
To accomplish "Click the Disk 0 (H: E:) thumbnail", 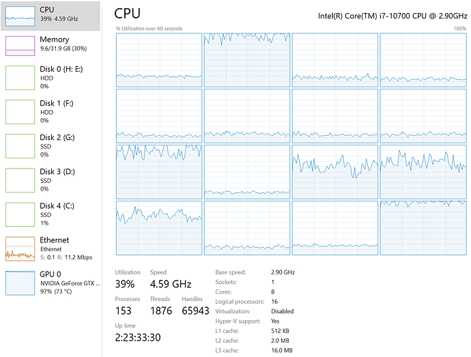I will click(x=20, y=78).
